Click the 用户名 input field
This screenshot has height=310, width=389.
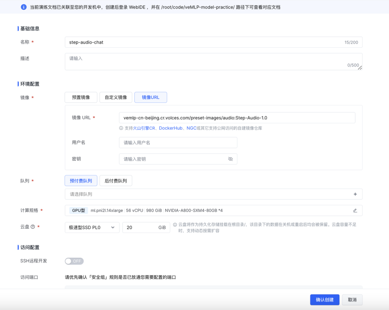[178, 143]
